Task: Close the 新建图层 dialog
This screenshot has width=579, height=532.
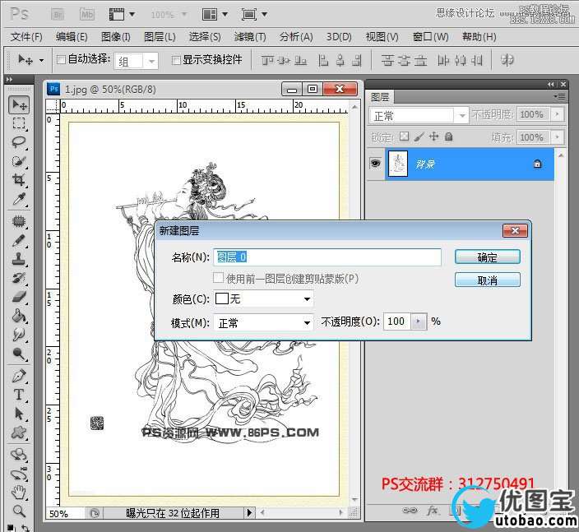Action: (515, 231)
